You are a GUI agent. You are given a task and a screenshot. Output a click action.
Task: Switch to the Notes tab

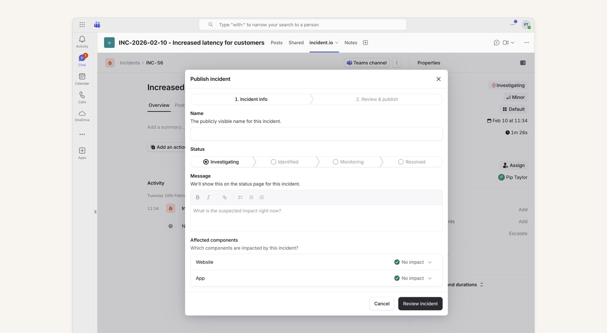[351, 43]
